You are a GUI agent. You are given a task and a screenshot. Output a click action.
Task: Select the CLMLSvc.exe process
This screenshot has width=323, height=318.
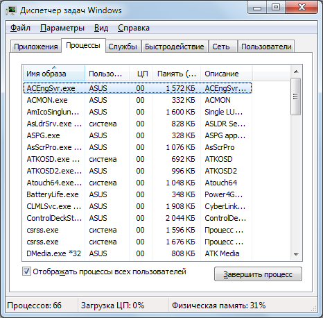pos(137,206)
